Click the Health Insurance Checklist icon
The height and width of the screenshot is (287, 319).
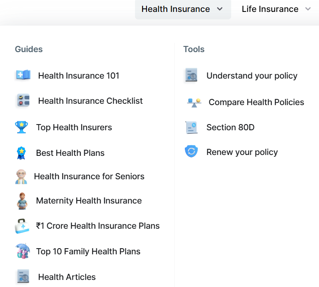tap(23, 100)
